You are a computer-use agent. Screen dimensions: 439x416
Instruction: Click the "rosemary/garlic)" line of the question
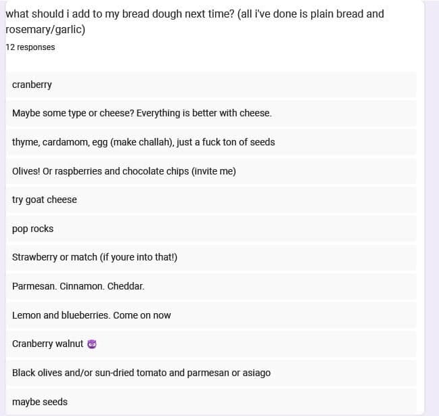(x=45, y=30)
